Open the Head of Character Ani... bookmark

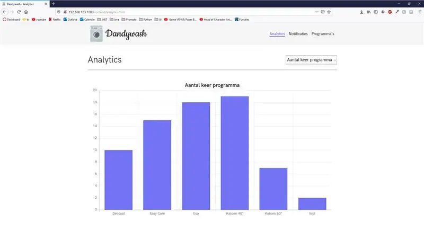tap(216, 20)
